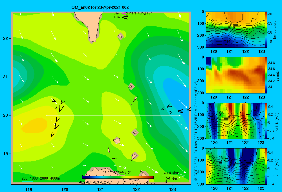Click tick 15 on temperature colorbar
This screenshot has height=192, width=282.
[x=270, y=42]
